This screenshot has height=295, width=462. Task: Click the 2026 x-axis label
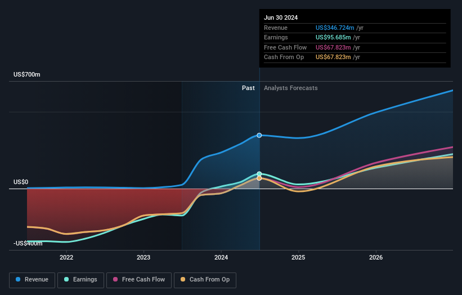pos(376,257)
